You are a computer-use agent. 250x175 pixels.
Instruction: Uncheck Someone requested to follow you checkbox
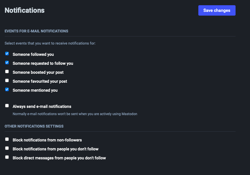[x=7, y=62]
